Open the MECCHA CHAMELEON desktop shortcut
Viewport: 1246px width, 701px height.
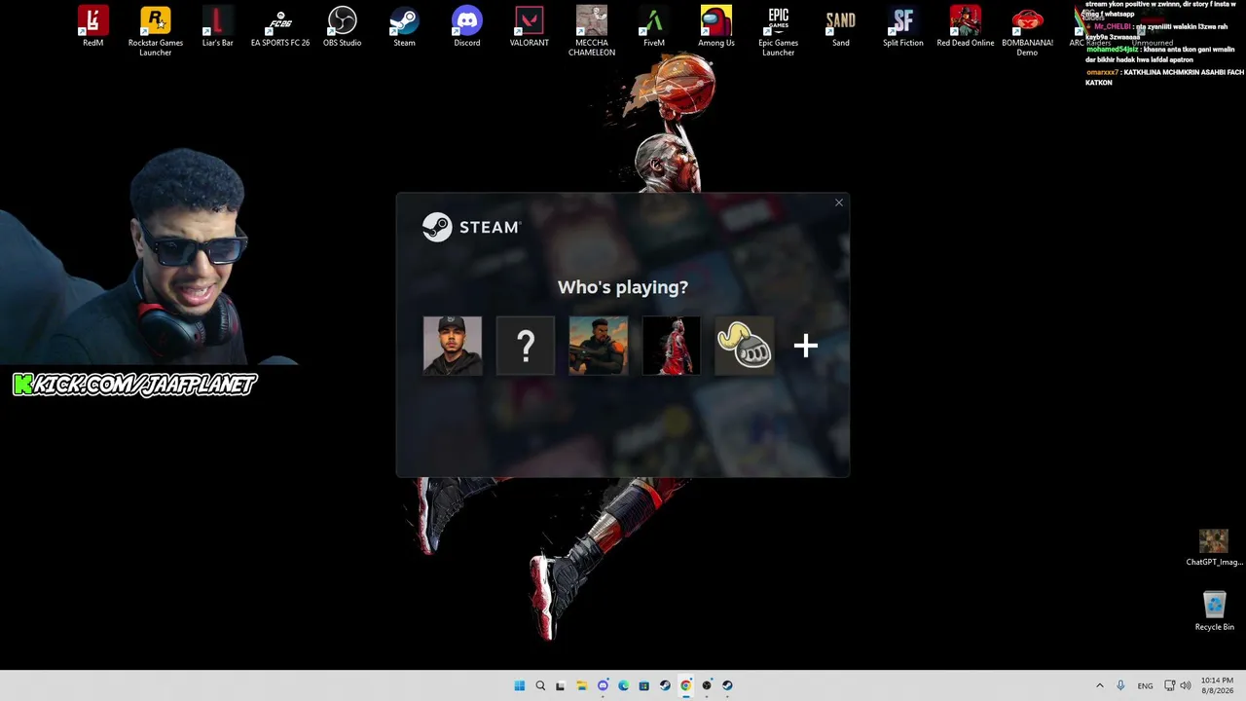click(x=592, y=31)
